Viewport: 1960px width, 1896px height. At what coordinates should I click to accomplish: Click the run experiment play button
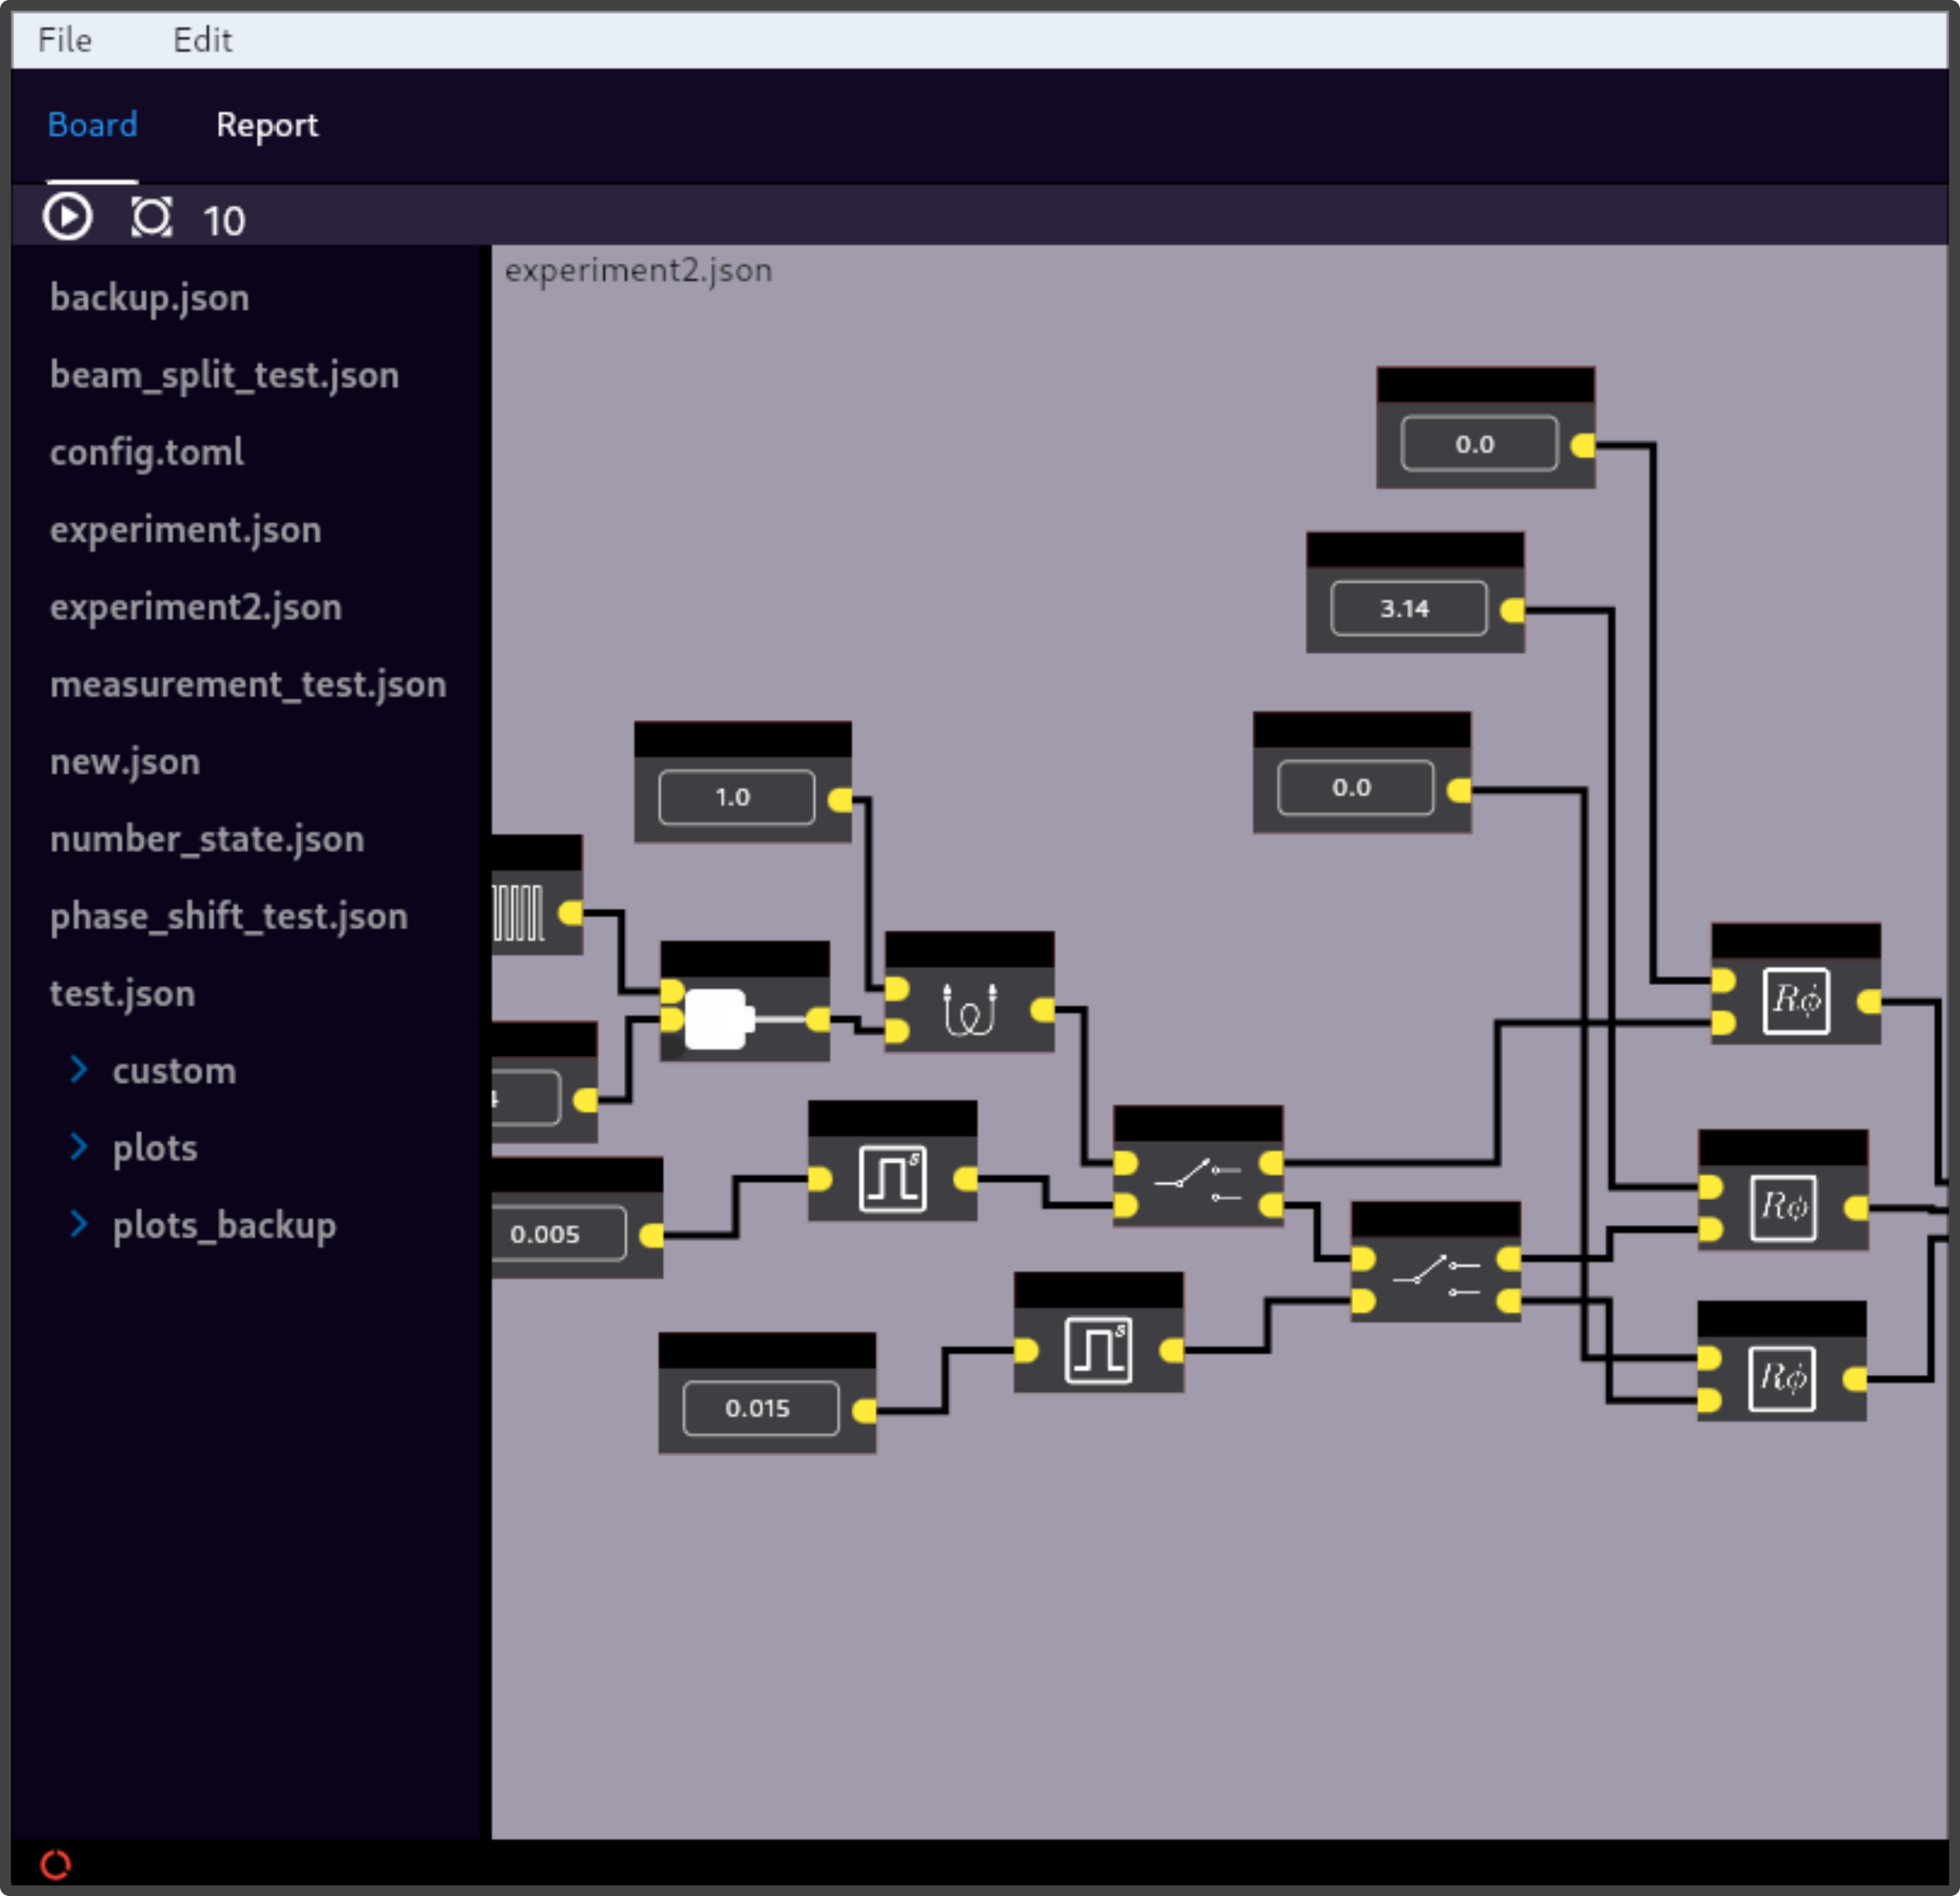(x=67, y=217)
